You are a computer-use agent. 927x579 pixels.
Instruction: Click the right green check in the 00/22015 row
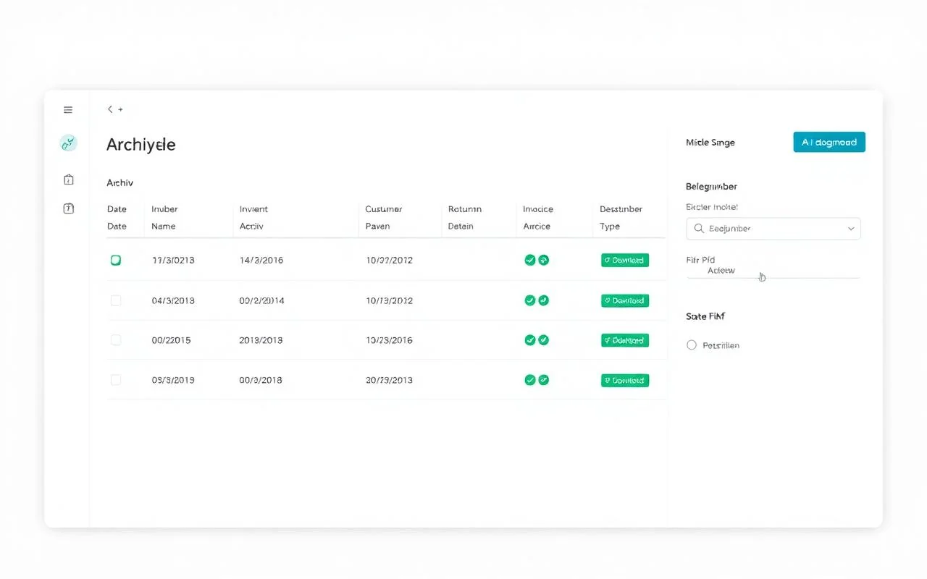pyautogui.click(x=544, y=339)
